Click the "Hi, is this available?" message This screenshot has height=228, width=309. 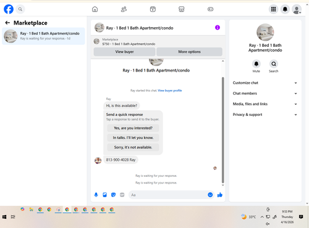122,105
